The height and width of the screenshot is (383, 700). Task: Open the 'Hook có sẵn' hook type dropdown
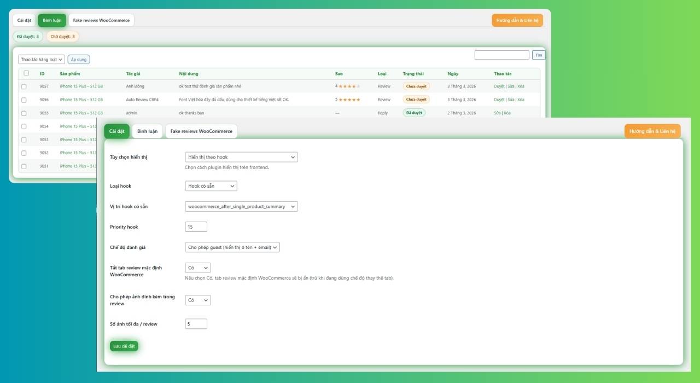click(x=211, y=186)
